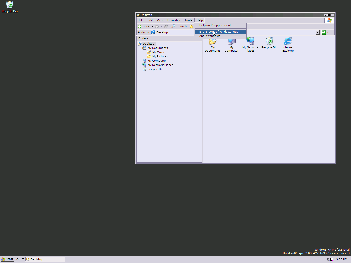Open the Search pane
Image resolution: width=351 pixels, height=263 pixels.
[179, 26]
